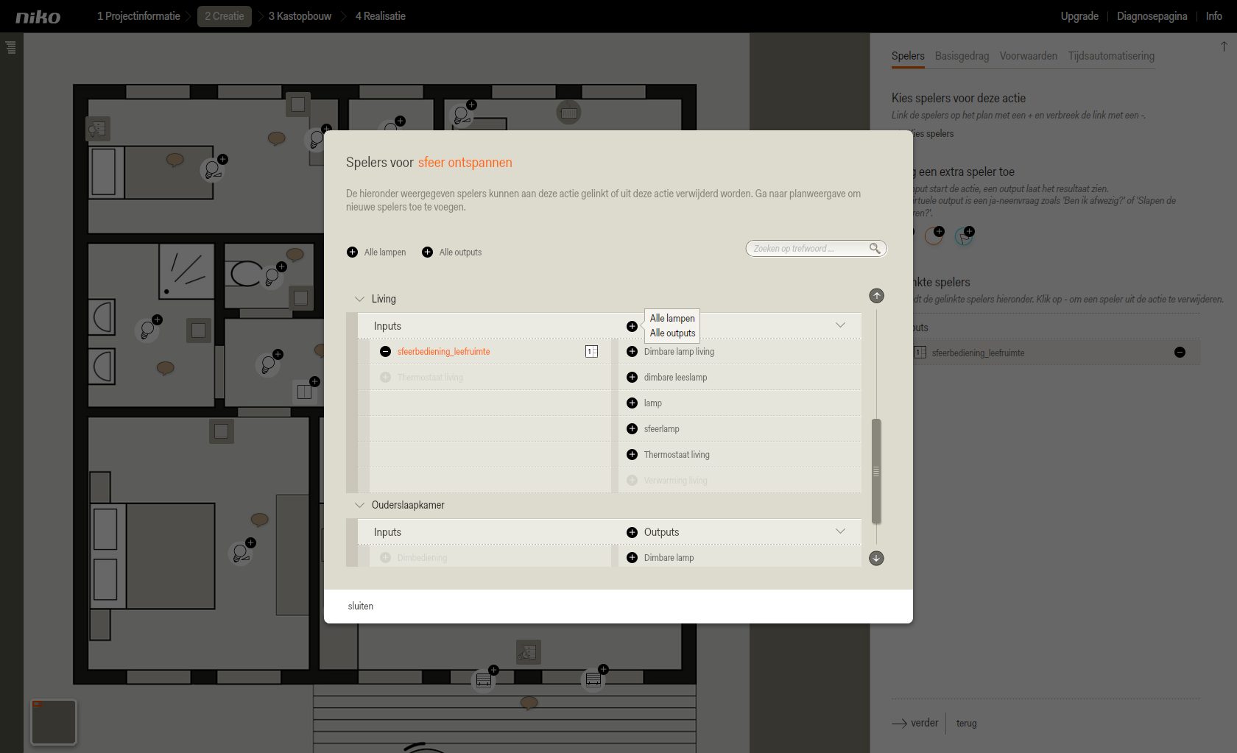Viewport: 1237px width, 753px height.
Task: Switch to the Basisgedrag tab
Action: (962, 56)
